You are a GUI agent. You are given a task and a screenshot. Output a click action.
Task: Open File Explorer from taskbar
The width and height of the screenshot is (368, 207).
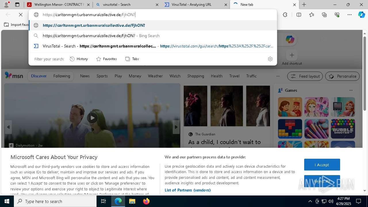click(x=132, y=201)
